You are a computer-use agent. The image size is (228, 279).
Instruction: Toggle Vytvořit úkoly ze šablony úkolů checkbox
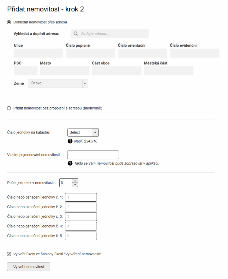pos(9,254)
